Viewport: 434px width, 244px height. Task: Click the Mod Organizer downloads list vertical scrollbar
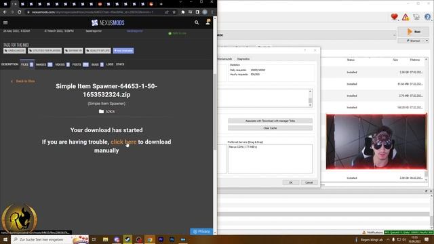click(426, 119)
